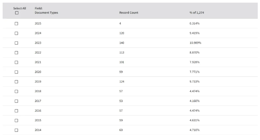Toggle the checkbox for 2021

(x=16, y=62)
